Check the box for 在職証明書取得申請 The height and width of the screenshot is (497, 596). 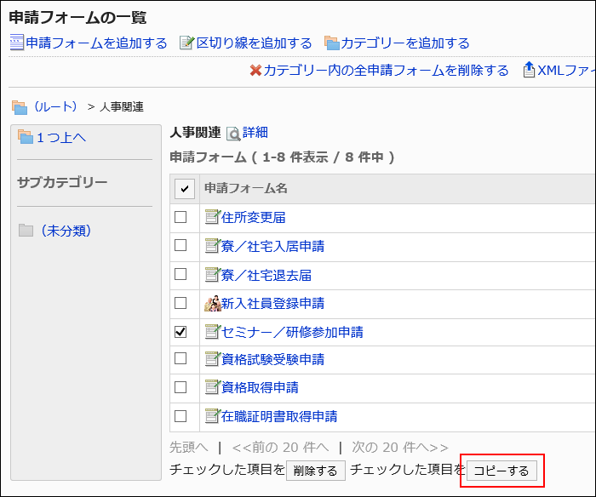click(181, 416)
